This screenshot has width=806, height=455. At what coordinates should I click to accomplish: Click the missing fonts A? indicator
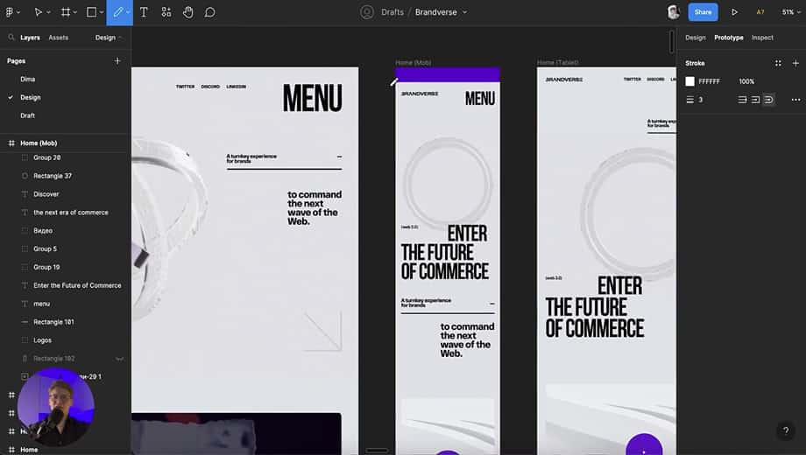pos(760,11)
